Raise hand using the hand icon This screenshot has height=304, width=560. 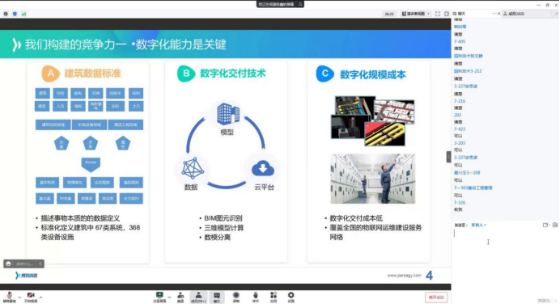[256, 297]
